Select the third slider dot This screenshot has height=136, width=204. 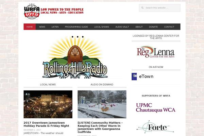(83, 37)
